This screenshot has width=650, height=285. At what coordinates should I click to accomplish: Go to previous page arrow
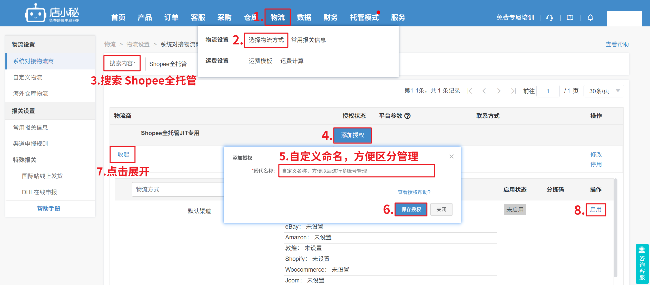coord(484,91)
